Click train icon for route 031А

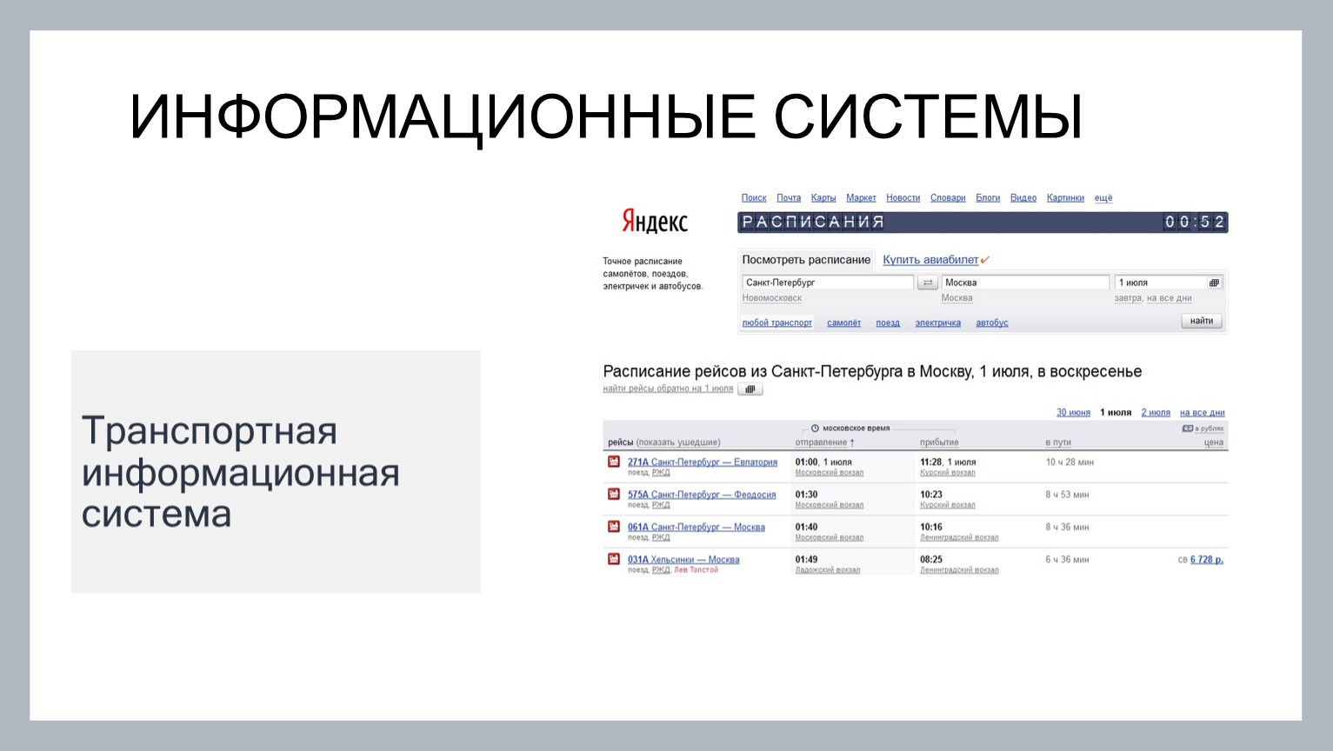[x=614, y=559]
